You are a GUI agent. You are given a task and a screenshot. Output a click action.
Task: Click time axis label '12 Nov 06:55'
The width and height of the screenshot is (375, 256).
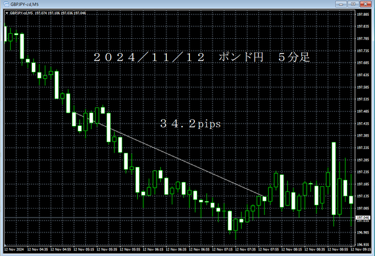pyautogui.click(x=199, y=250)
